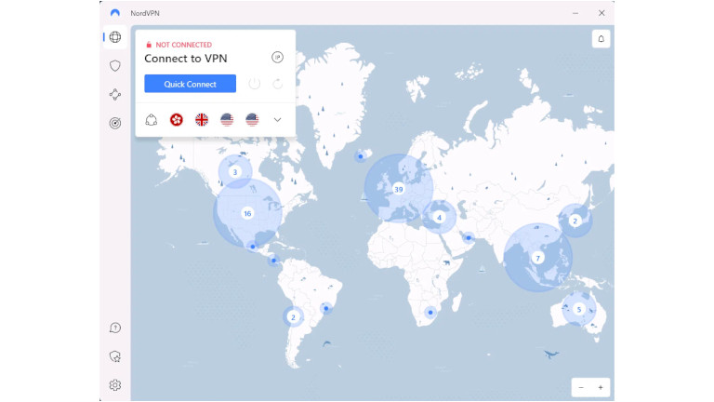The image size is (714, 402).
Task: Select the South America cluster showing 2
Action: click(293, 317)
